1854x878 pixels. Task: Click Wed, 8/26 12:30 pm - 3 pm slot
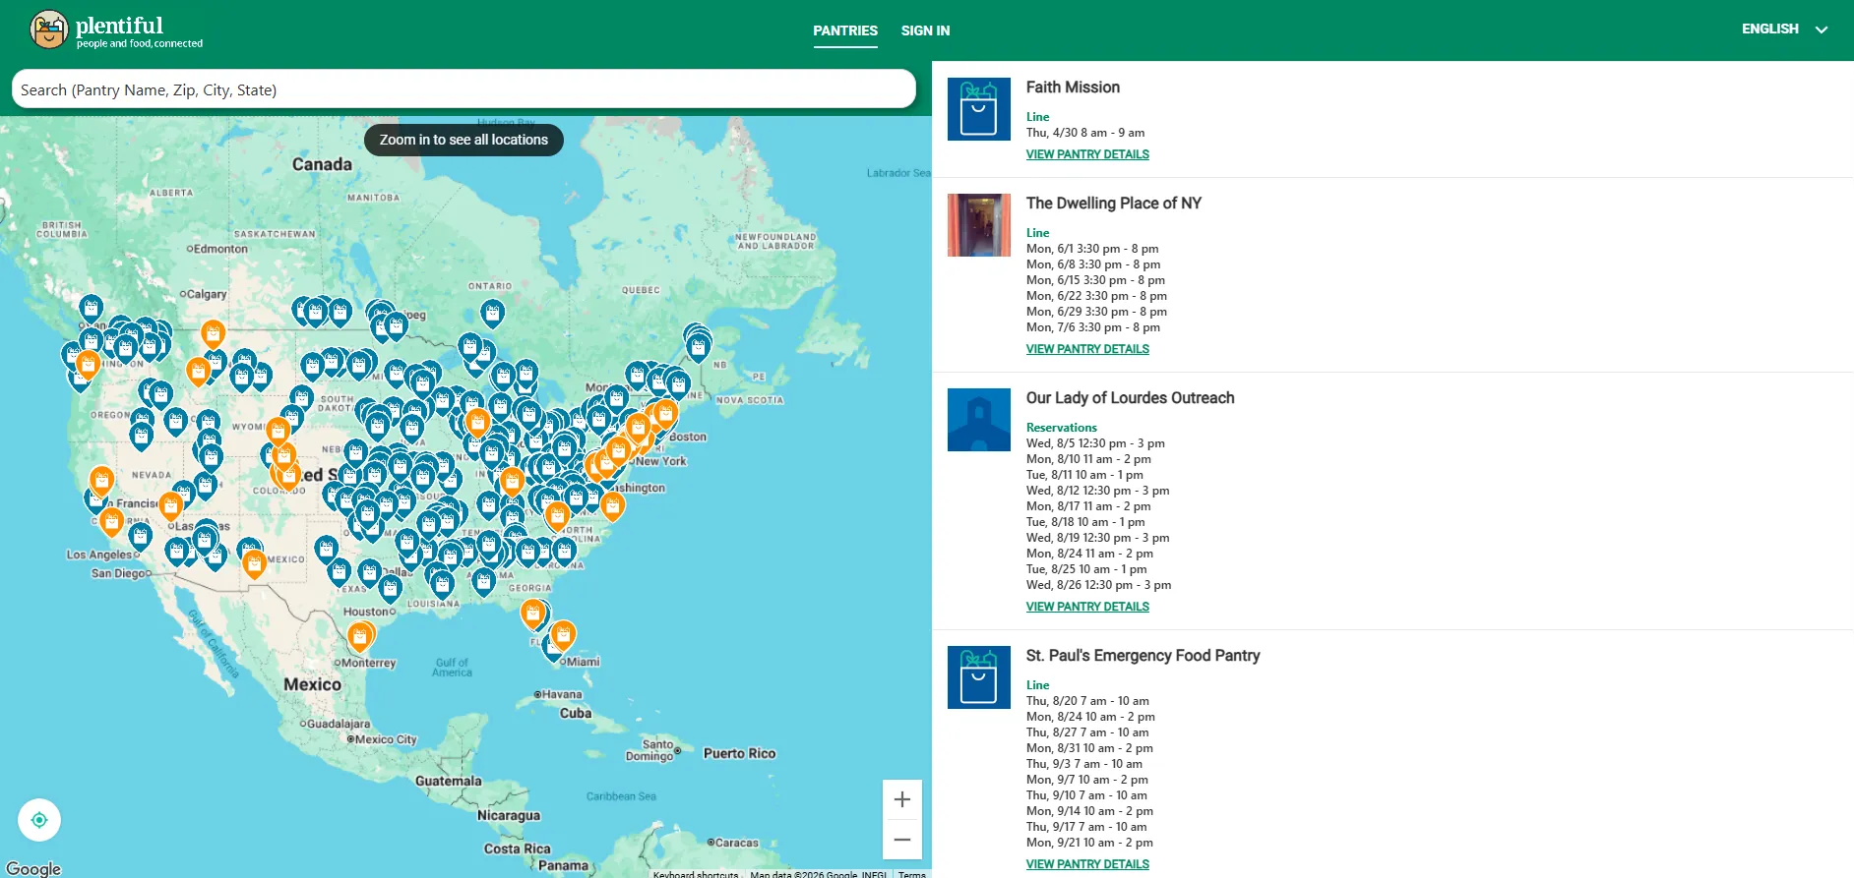coord(1098,585)
